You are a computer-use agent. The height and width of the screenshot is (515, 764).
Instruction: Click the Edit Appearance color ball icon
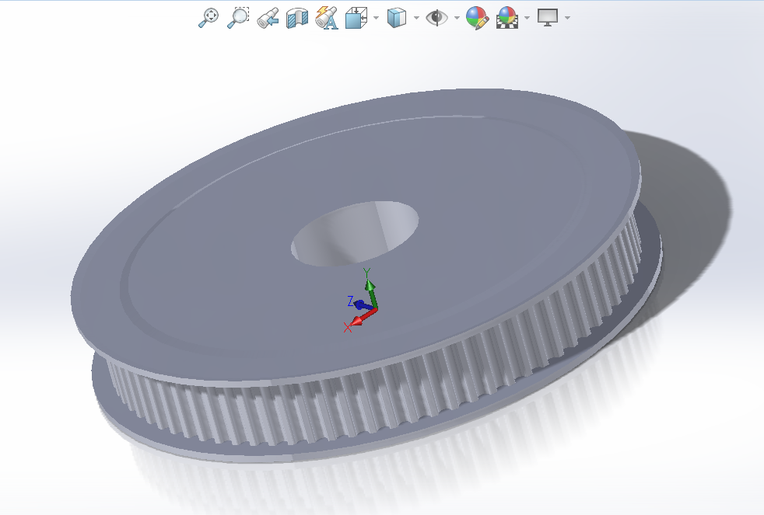pos(477,18)
